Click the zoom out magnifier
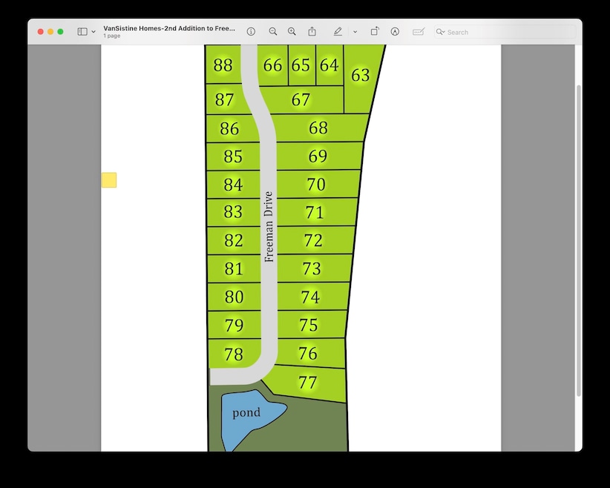The width and height of the screenshot is (610, 488). (x=273, y=32)
